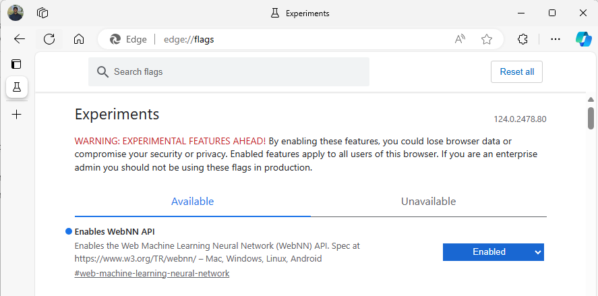The height and width of the screenshot is (296, 598).
Task: Click the Read aloud icon
Action: [460, 39]
